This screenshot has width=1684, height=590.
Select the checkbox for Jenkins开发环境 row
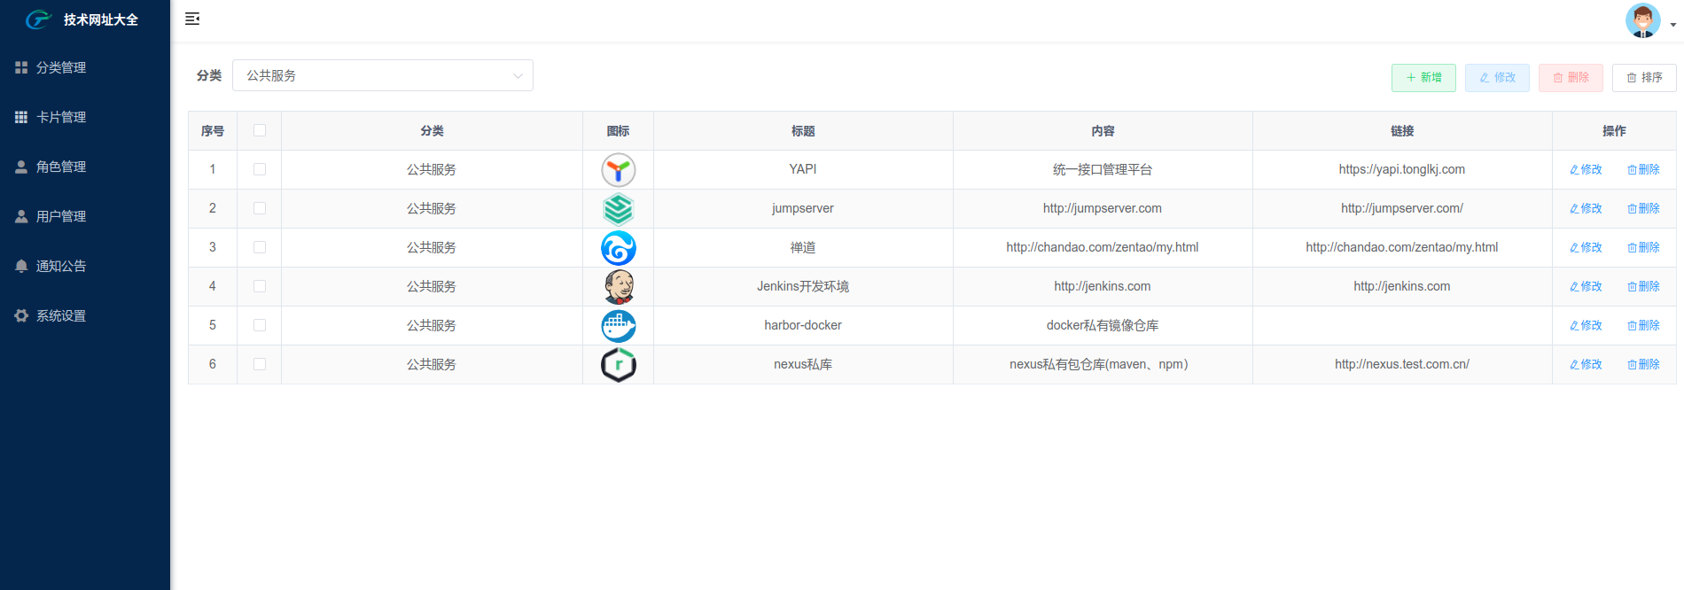click(260, 286)
